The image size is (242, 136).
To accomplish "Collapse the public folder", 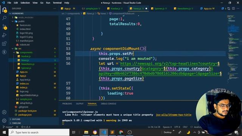I will tap(22, 21).
